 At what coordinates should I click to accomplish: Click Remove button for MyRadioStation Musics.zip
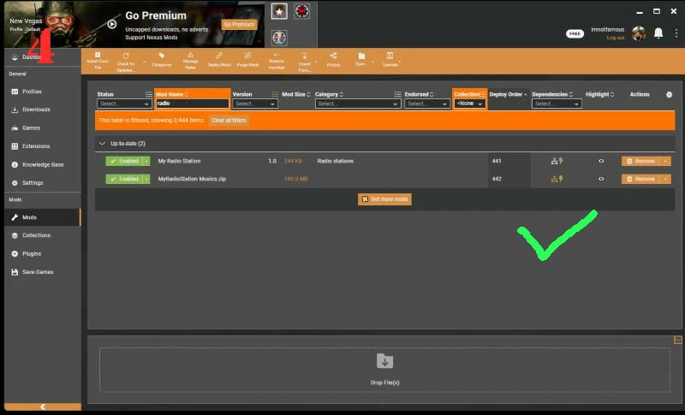640,179
